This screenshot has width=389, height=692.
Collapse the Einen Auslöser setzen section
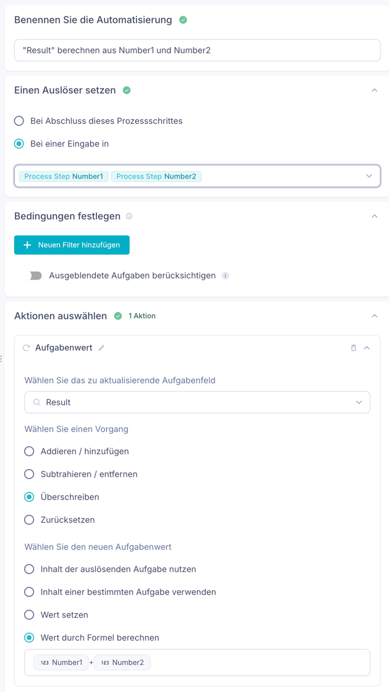(374, 90)
